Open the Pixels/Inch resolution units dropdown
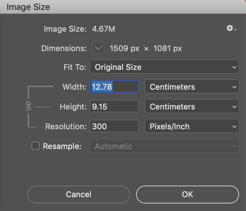 click(x=192, y=126)
